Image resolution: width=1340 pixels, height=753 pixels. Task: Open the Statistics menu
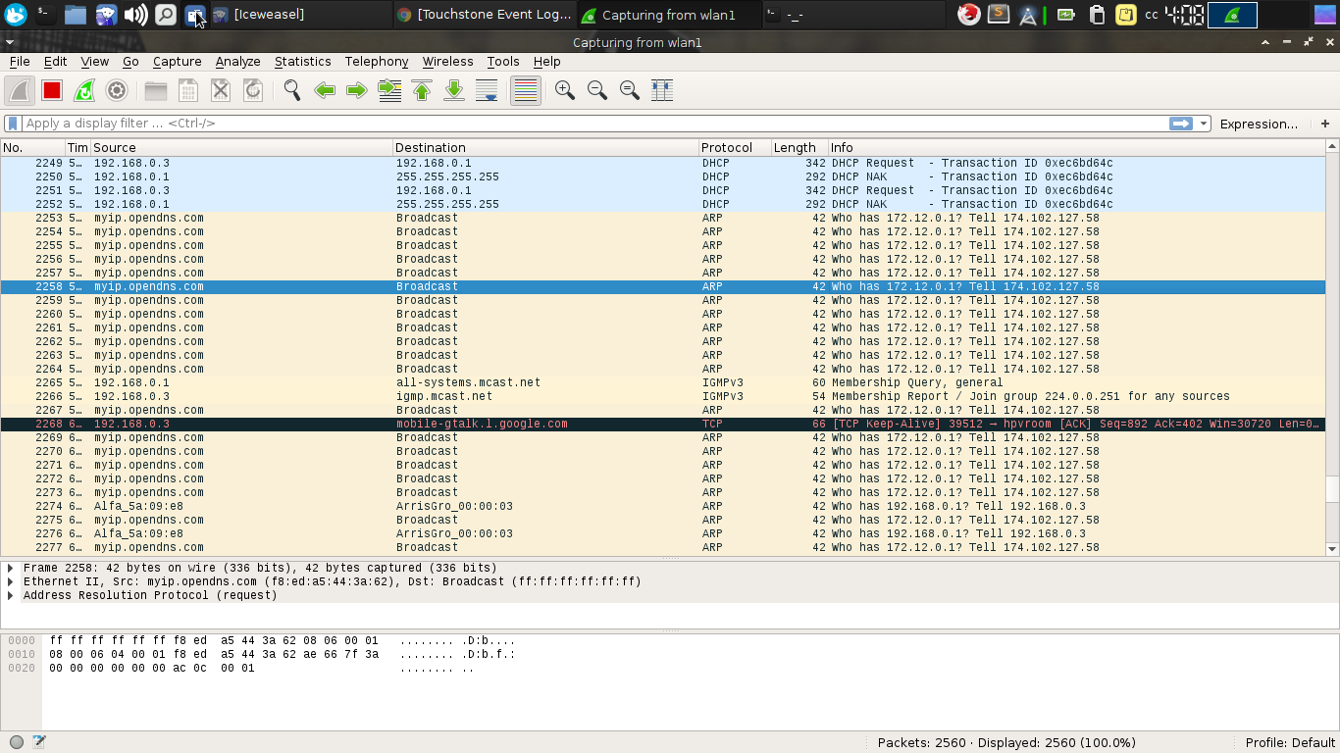tap(303, 61)
